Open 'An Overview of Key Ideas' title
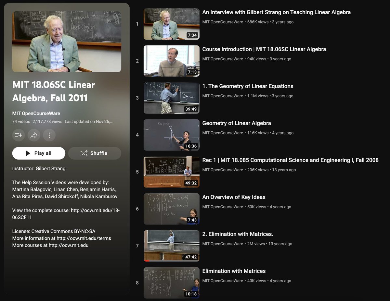 [234, 197]
